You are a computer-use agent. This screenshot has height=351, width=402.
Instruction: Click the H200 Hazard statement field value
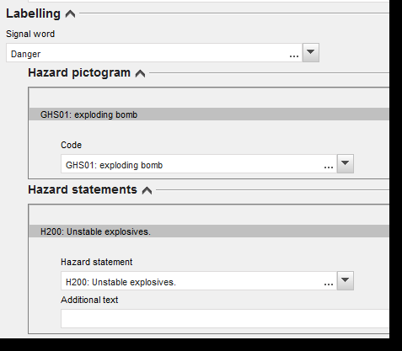[x=121, y=282]
